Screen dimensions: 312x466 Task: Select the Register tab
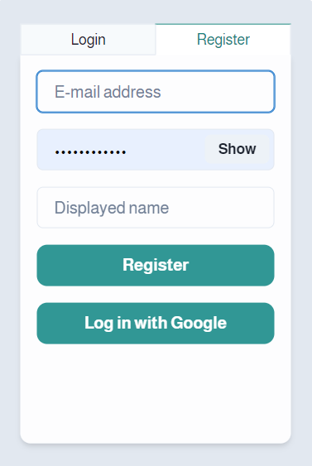[x=223, y=39]
